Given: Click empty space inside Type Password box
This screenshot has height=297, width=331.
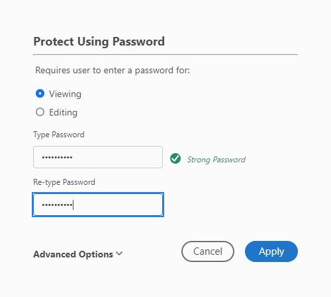Looking at the screenshot, I should [117, 157].
